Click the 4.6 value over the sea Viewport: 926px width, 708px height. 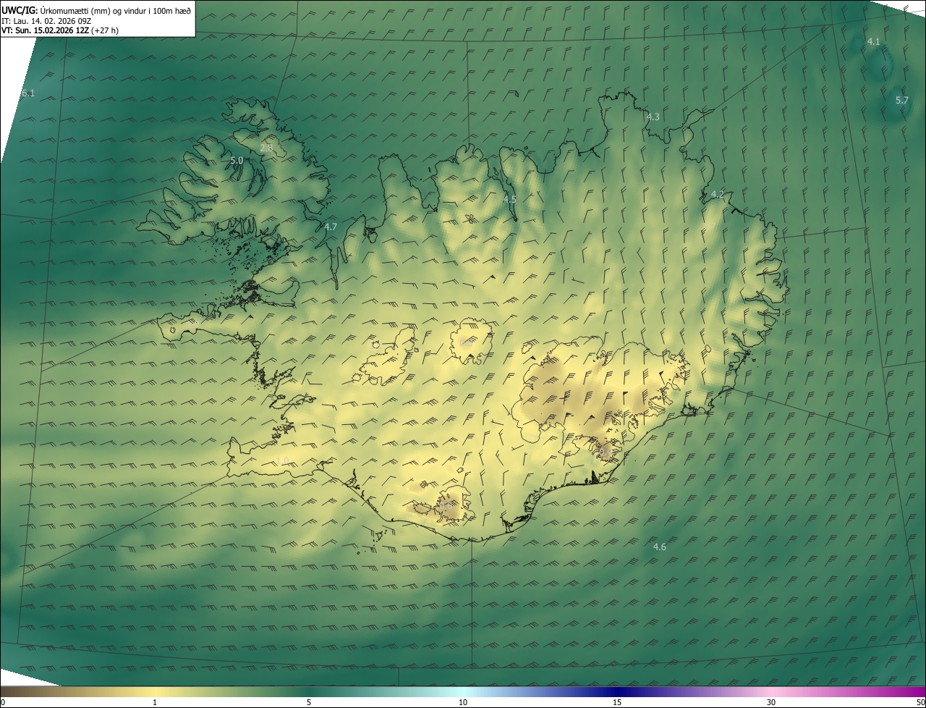click(x=659, y=547)
